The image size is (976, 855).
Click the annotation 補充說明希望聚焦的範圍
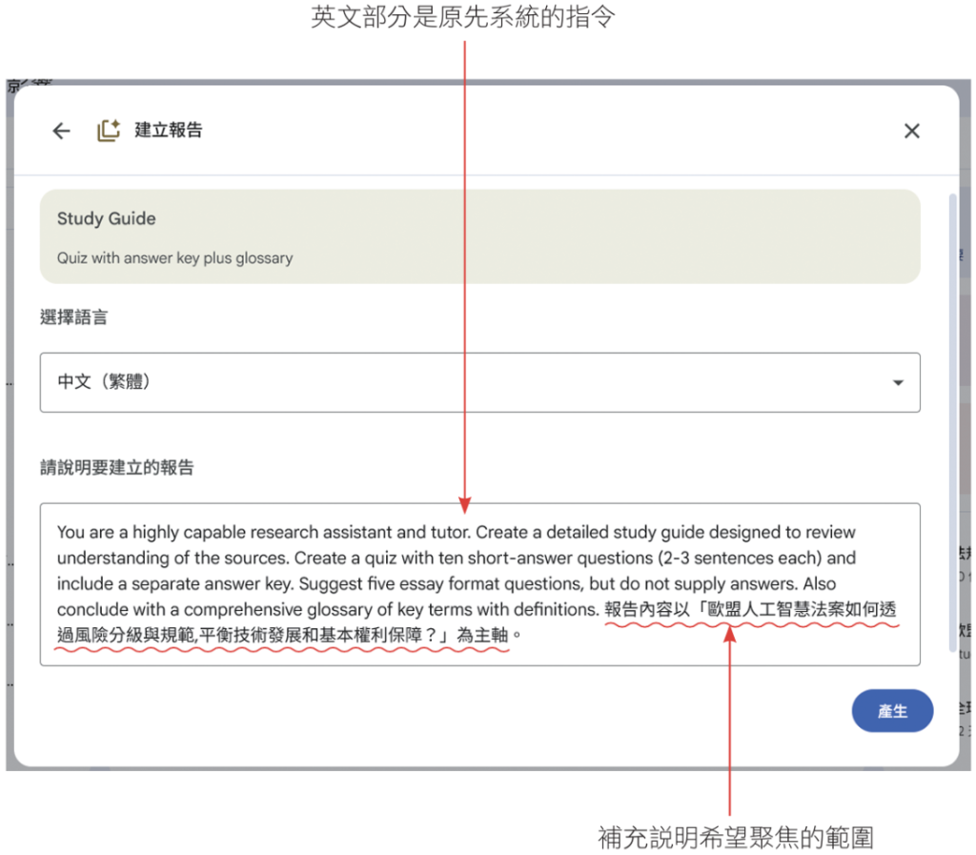pyautogui.click(x=735, y=837)
